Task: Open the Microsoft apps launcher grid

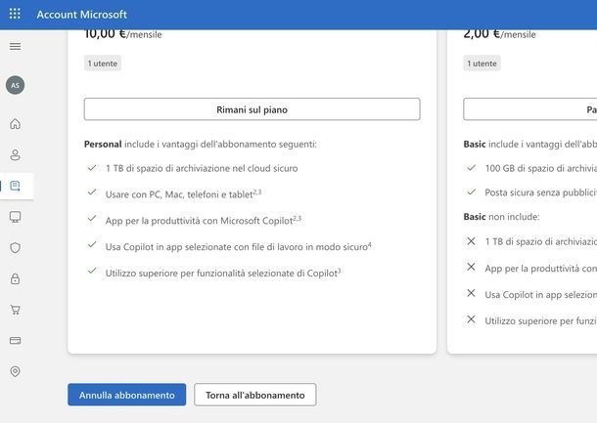Action: 15,14
